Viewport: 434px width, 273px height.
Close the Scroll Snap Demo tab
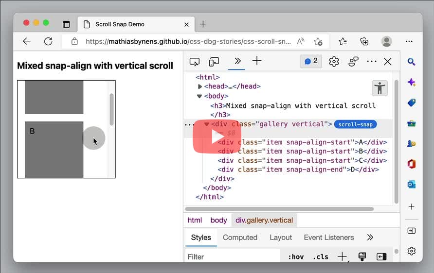click(186, 24)
